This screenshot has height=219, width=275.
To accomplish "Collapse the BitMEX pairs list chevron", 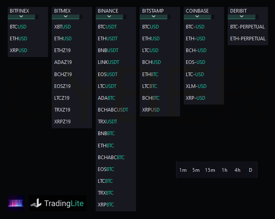I will 65,17.
